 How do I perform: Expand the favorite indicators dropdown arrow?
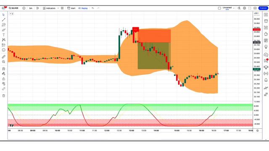[58, 8]
